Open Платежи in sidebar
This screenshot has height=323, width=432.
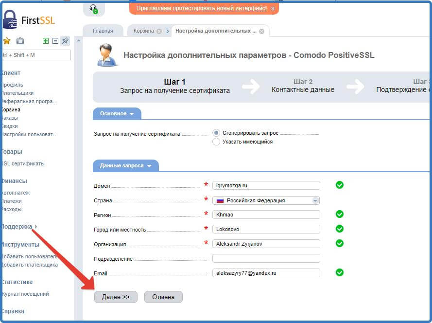(x=11, y=201)
